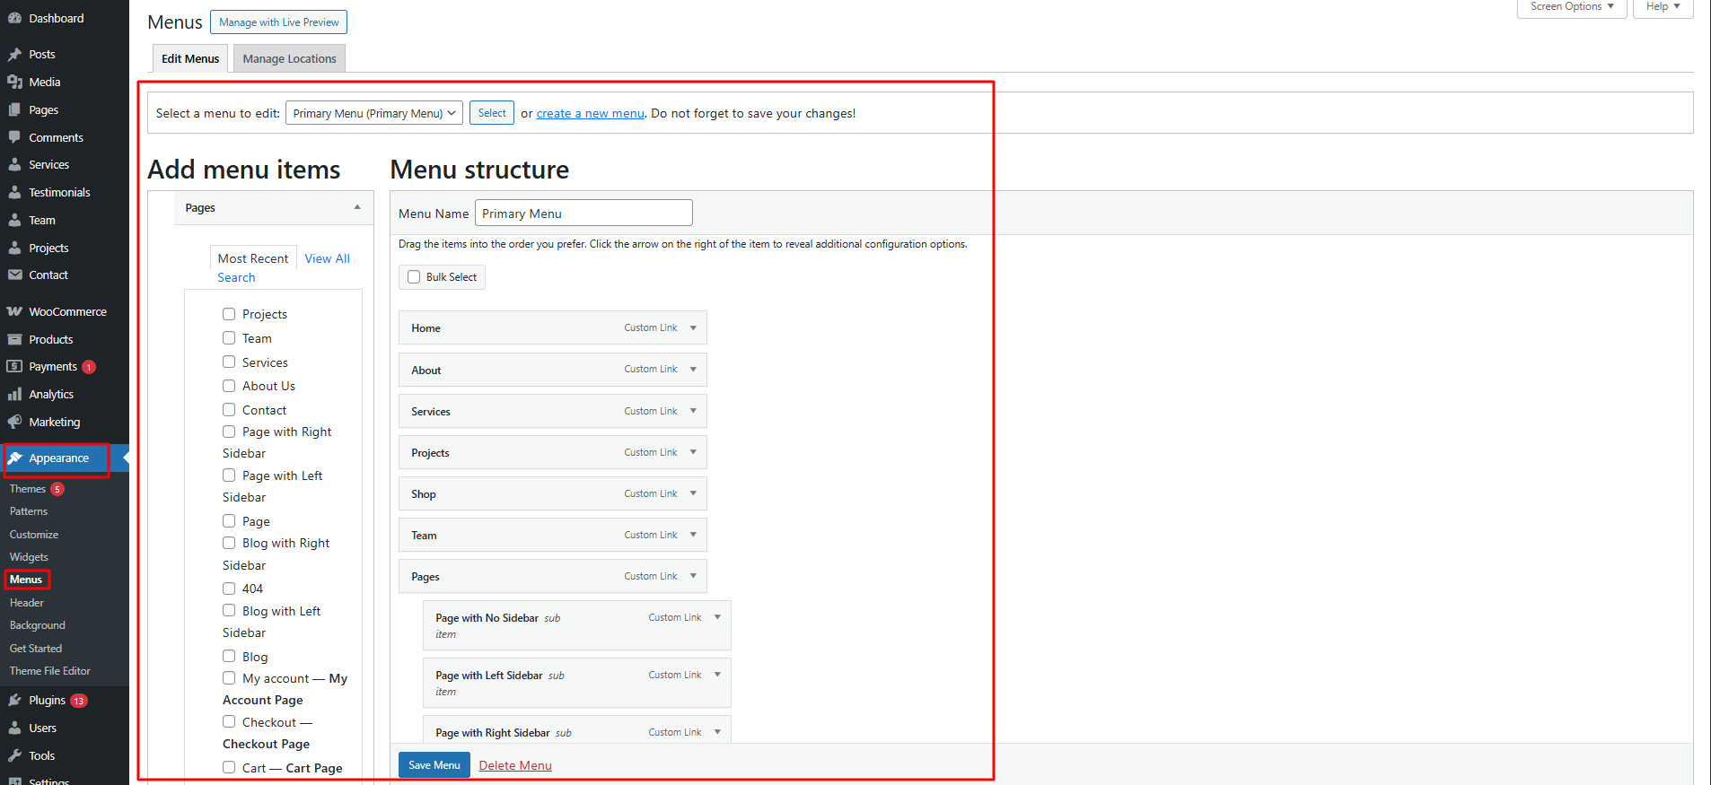Expand the Team menu item arrow
This screenshot has width=1711, height=785.
pos(693,535)
